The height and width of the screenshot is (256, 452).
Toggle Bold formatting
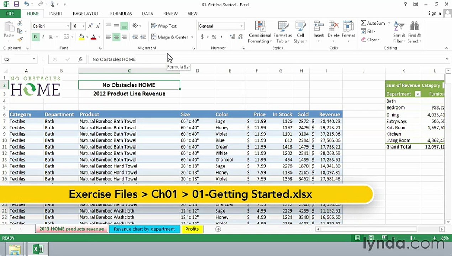pos(35,37)
